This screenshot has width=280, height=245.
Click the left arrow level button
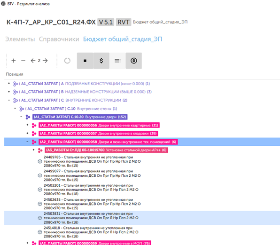point(33,61)
